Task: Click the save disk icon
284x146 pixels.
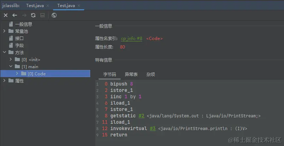Action: point(42,16)
